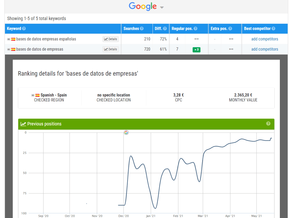
Task: Click the 2.365,20 € monthly value
Action: click(x=243, y=95)
